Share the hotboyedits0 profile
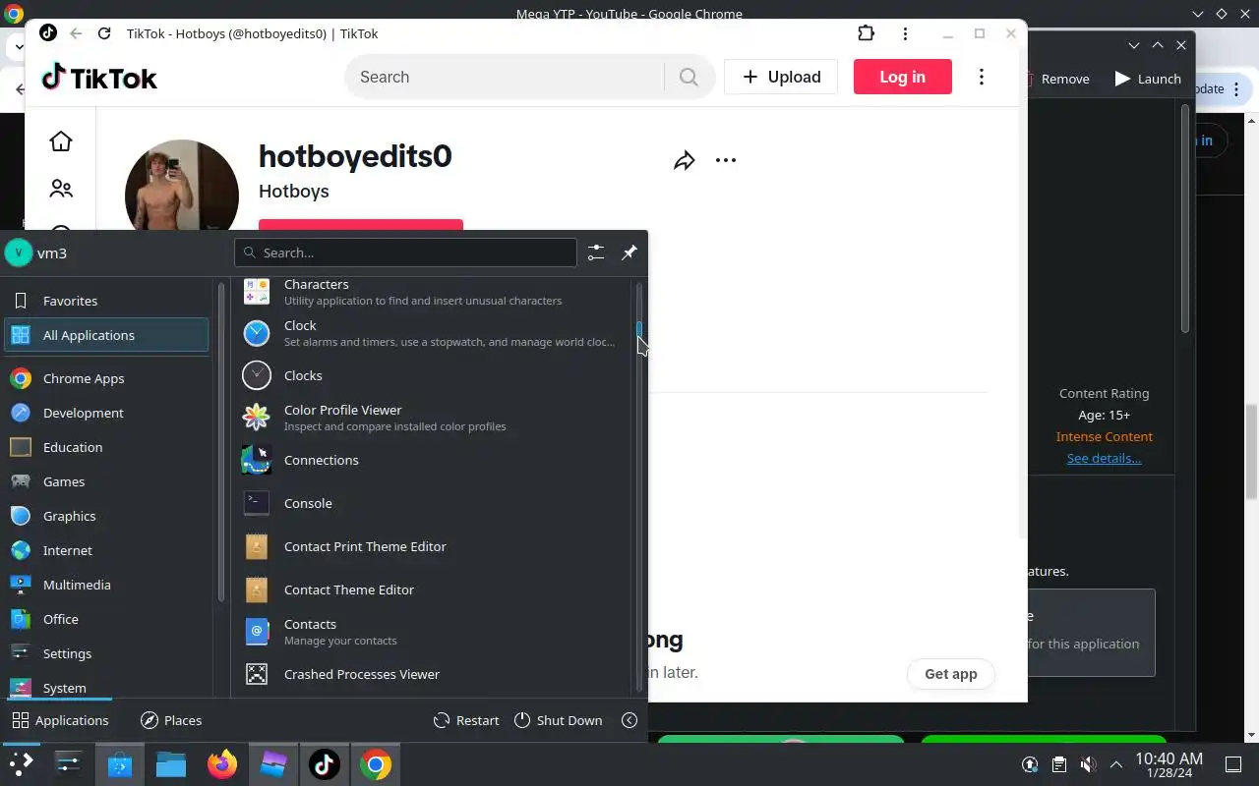Image resolution: width=1259 pixels, height=786 pixels. click(684, 160)
